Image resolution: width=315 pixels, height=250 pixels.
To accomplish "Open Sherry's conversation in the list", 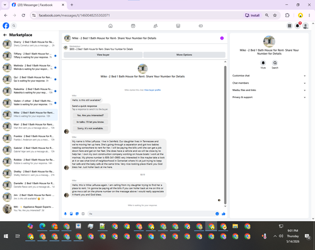I will (30, 44).
